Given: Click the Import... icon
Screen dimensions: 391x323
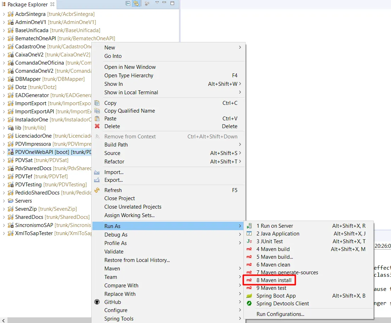Looking at the screenshot, I should [97, 172].
